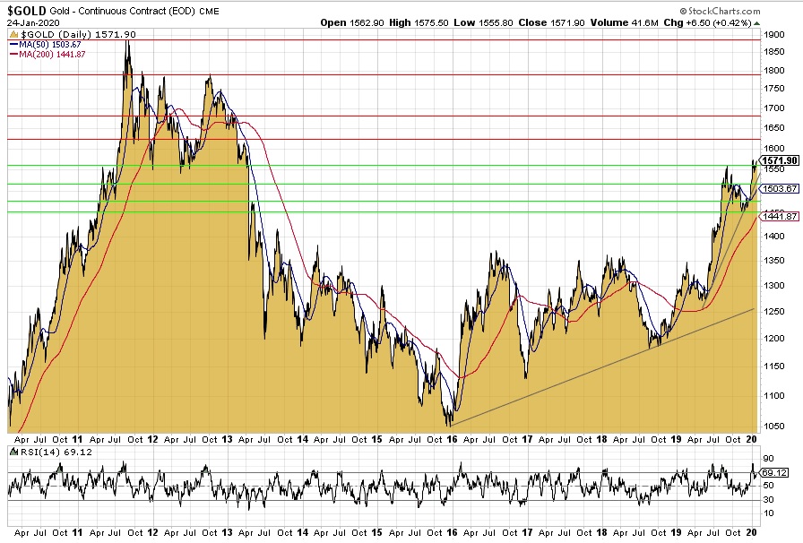Click the Close 1571.90 header value
Image resolution: width=803 pixels, height=543 pixels.
click(x=547, y=22)
